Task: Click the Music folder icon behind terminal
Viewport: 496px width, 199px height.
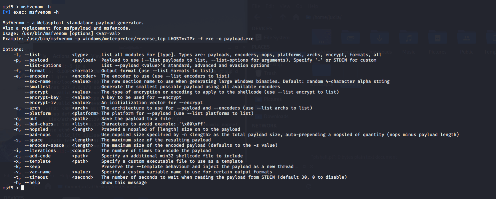Action: [x=408, y=38]
